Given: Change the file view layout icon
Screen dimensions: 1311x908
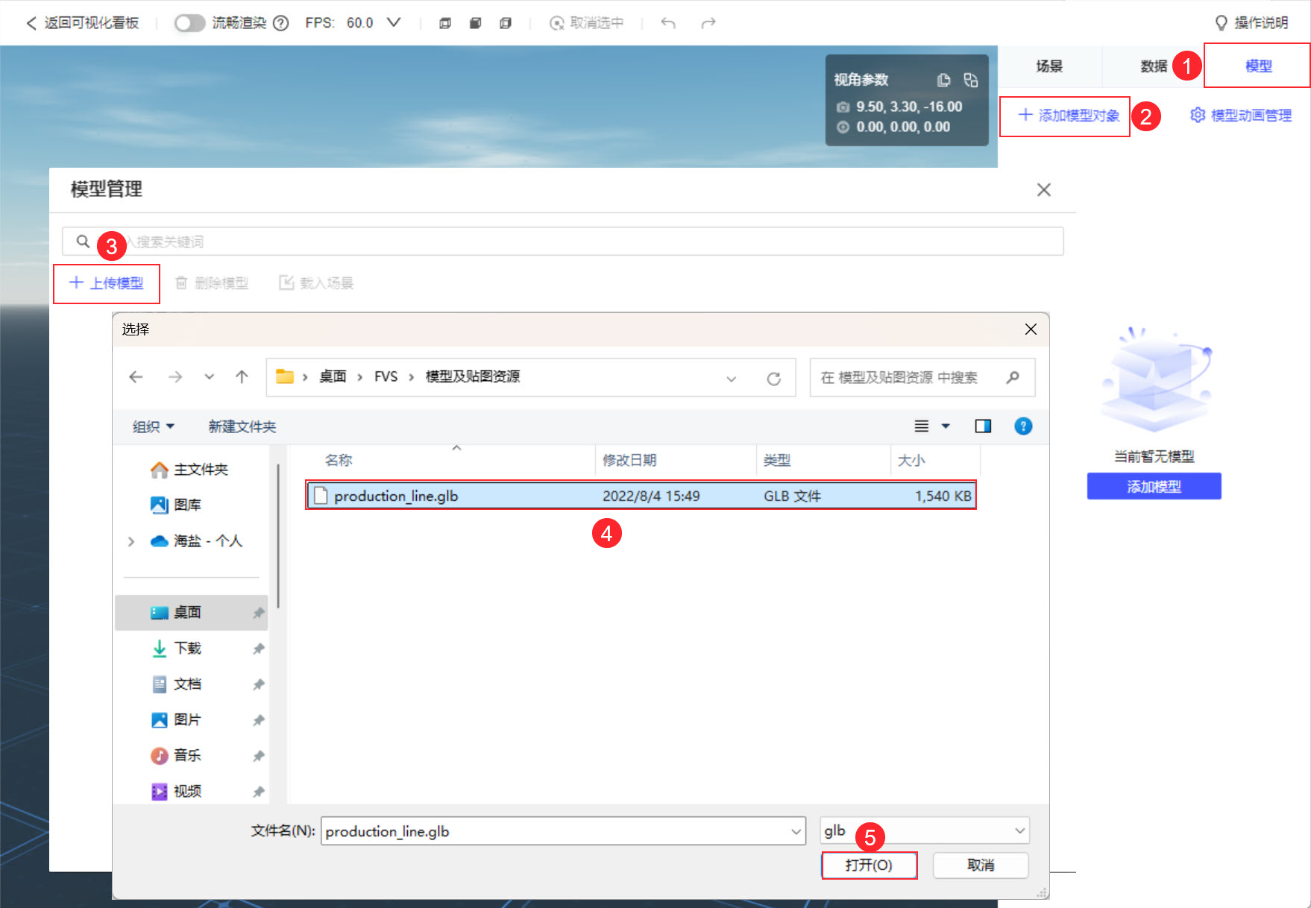Looking at the screenshot, I should [x=922, y=426].
